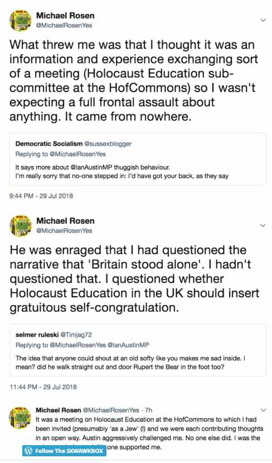This screenshot has height=463, width=272.
Task: Click Michael Rosen's avatar on second tweet
Action: tap(20, 226)
